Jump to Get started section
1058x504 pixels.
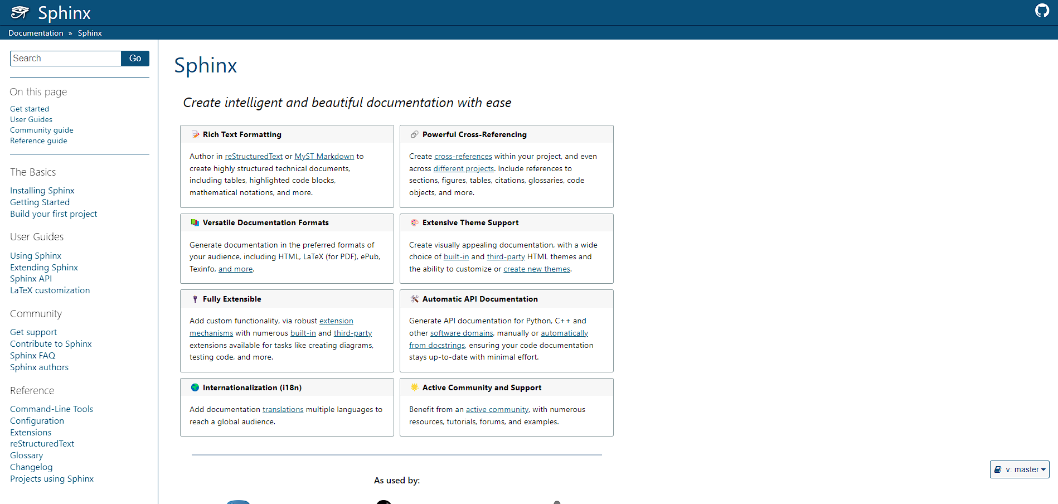point(30,109)
